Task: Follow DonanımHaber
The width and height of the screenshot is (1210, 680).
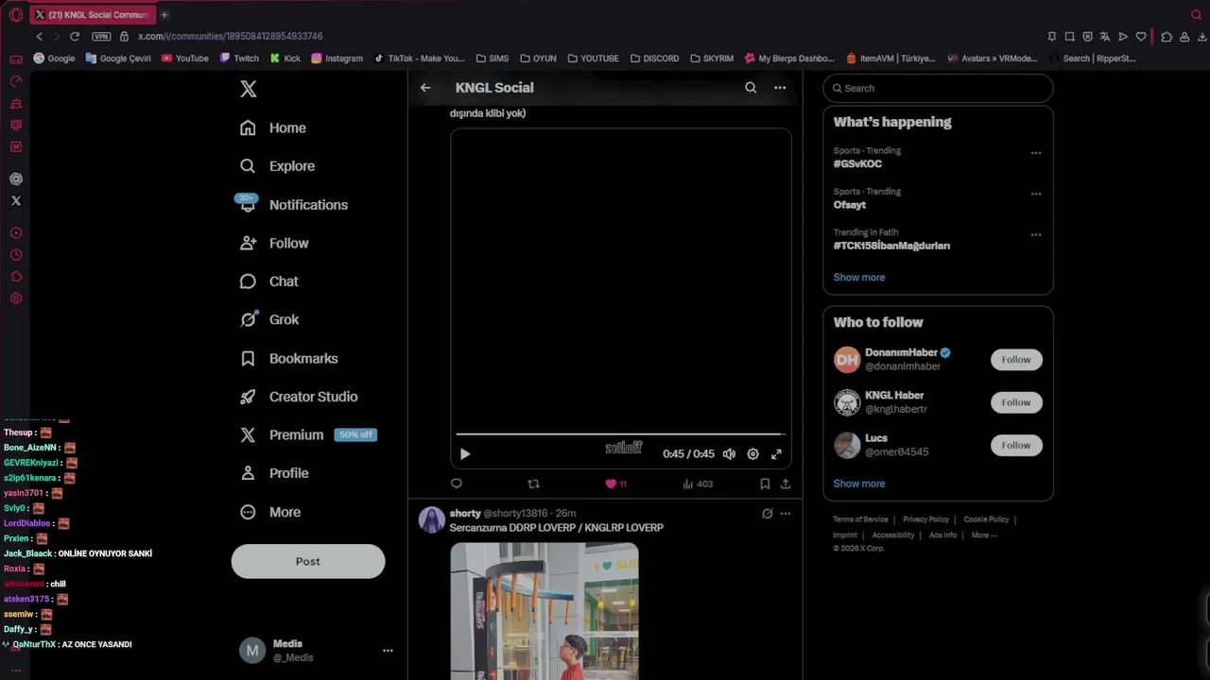Action: (1016, 360)
